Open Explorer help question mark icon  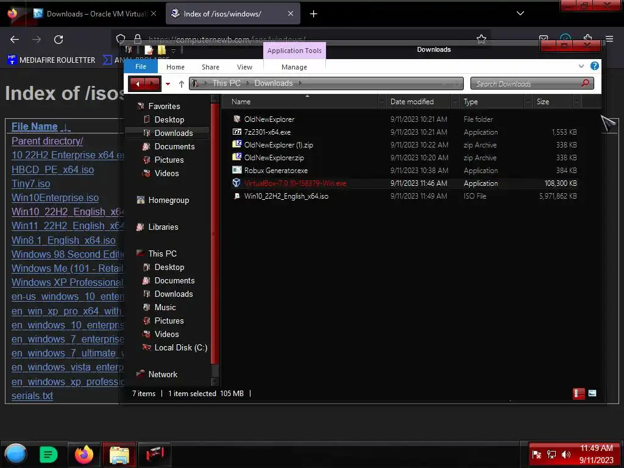[x=595, y=66]
